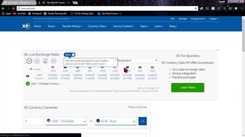
Task: Click the green Learn More button
Action: pyautogui.click(x=188, y=88)
